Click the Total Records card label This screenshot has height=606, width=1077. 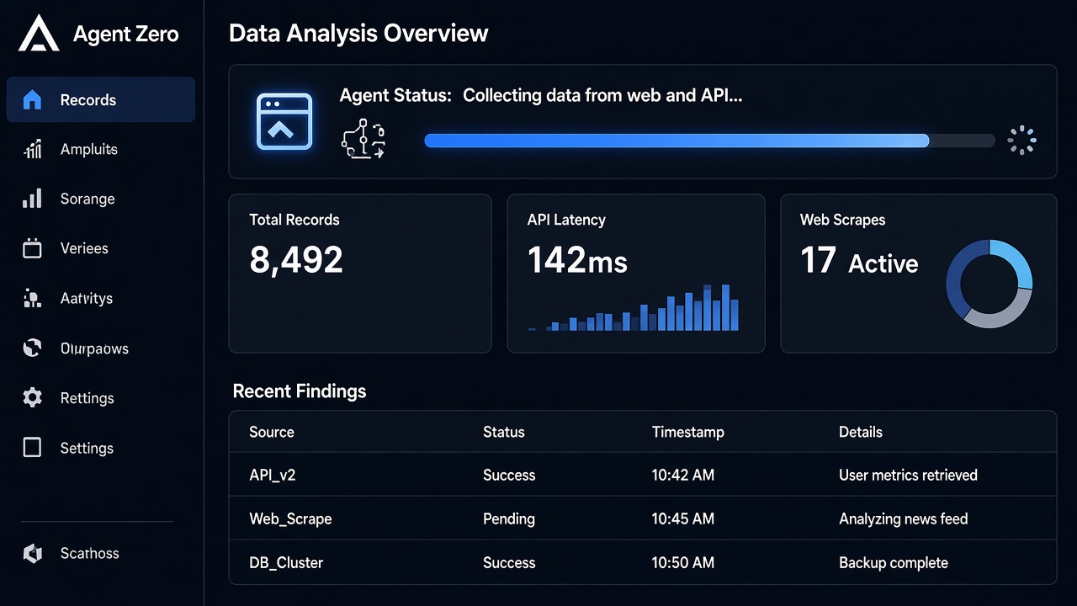pos(294,220)
